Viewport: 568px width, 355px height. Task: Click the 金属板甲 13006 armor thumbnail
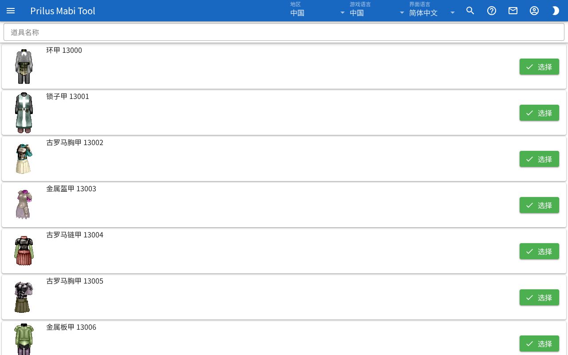coord(24,340)
